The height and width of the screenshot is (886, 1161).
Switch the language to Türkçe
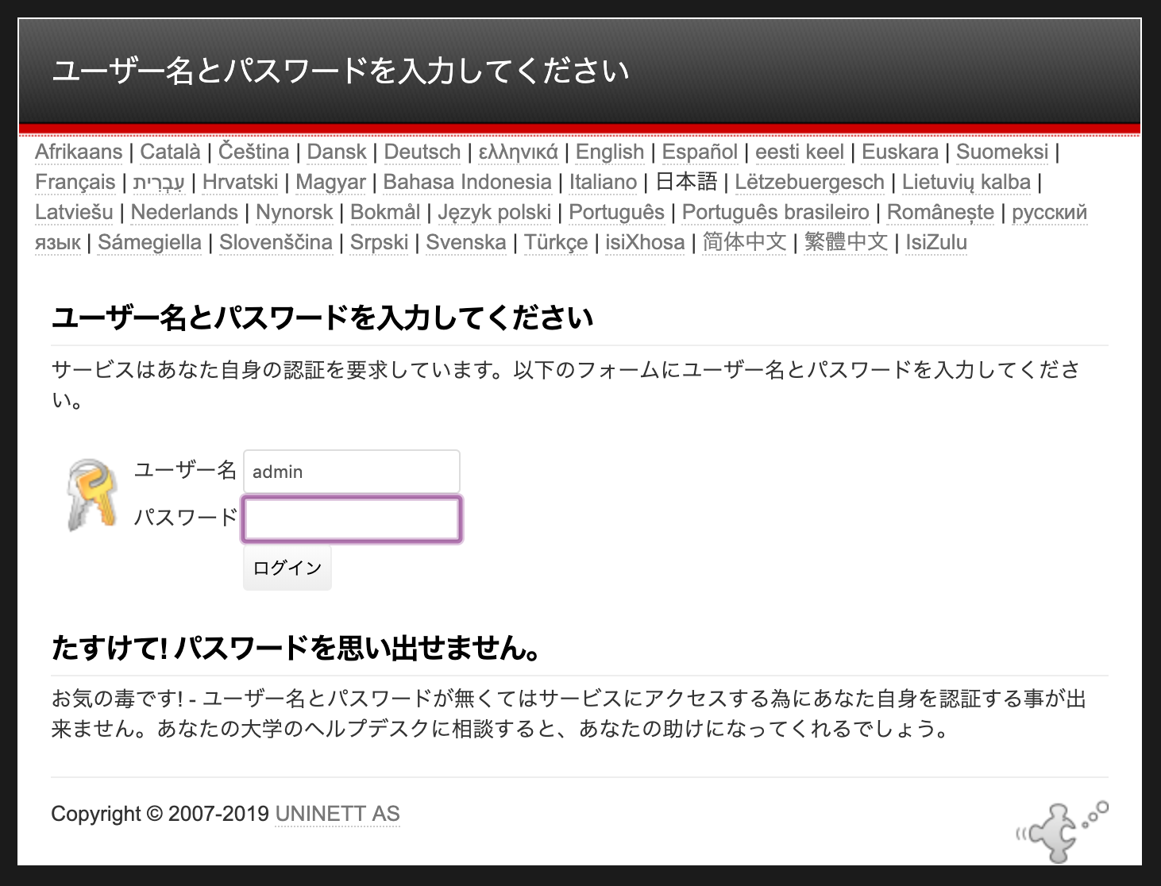pyautogui.click(x=556, y=242)
